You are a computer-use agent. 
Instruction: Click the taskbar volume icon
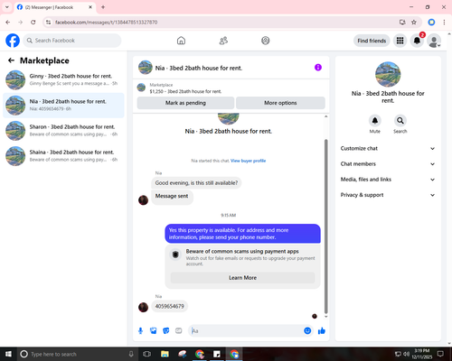click(x=406, y=354)
